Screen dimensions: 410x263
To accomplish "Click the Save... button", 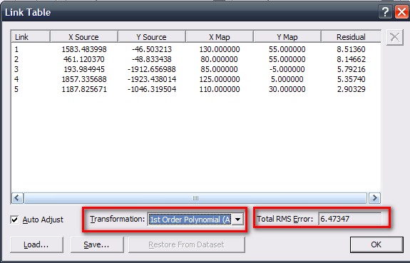I will tap(97, 244).
